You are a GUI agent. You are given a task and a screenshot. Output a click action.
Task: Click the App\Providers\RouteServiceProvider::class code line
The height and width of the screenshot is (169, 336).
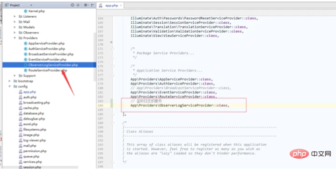click(x=174, y=97)
